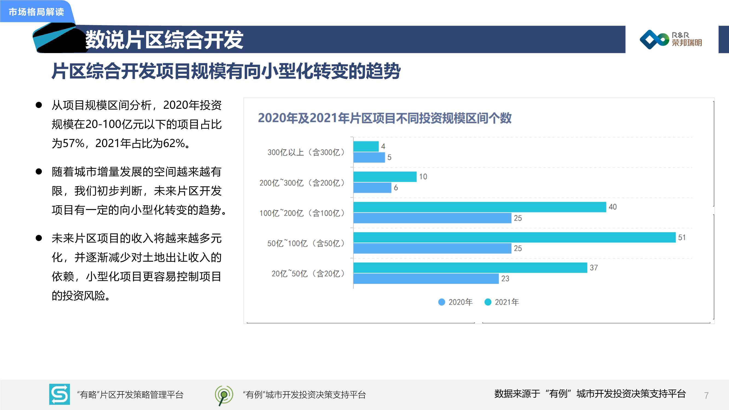Click axis label 300亿以上（含300亿）
The height and width of the screenshot is (410, 729).
click(x=306, y=152)
